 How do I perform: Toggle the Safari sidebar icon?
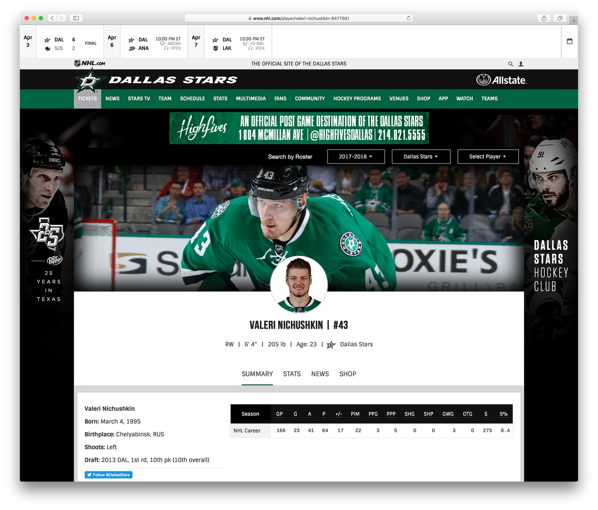point(76,18)
